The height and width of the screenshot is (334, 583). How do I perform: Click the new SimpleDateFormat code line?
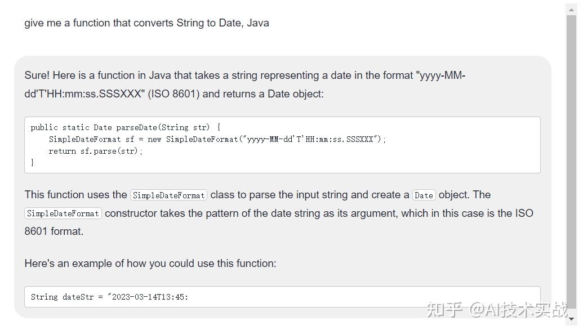217,139
